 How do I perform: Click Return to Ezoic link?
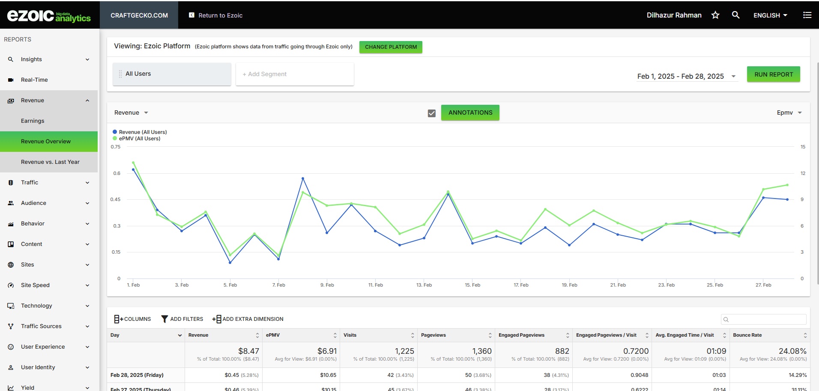pos(221,15)
